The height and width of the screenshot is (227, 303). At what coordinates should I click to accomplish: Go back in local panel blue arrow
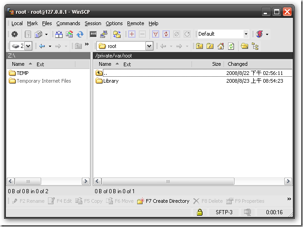tap(42, 46)
